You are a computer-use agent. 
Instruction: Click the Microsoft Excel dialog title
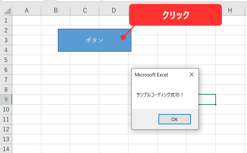[151, 75]
